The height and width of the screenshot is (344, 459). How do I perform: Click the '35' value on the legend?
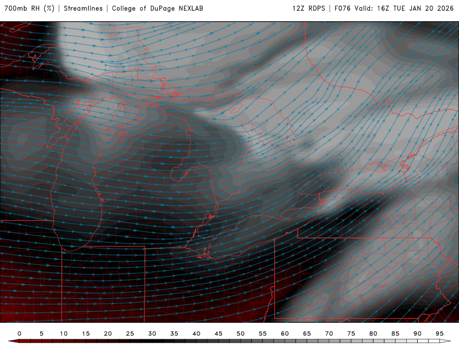pyautogui.click(x=174, y=334)
